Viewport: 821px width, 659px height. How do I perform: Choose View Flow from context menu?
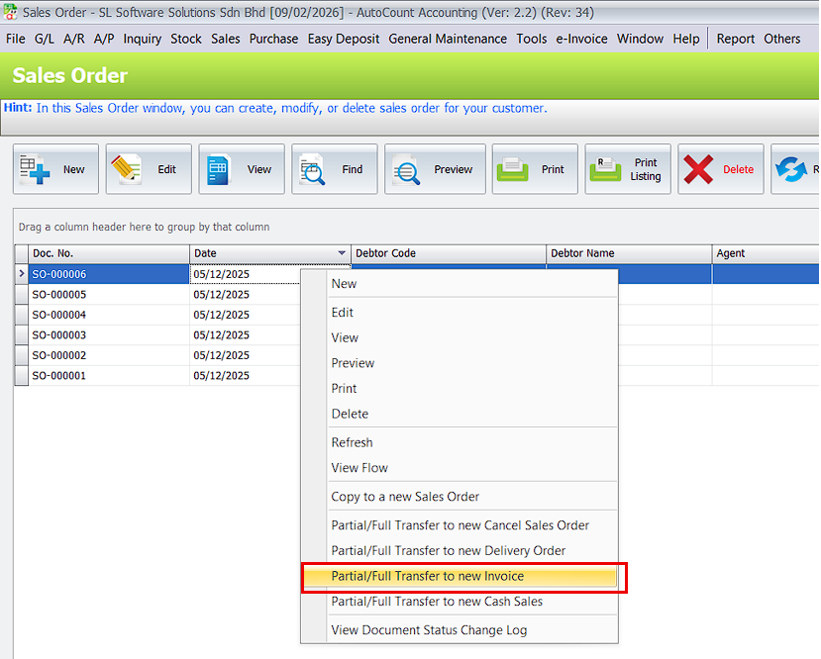(x=359, y=468)
